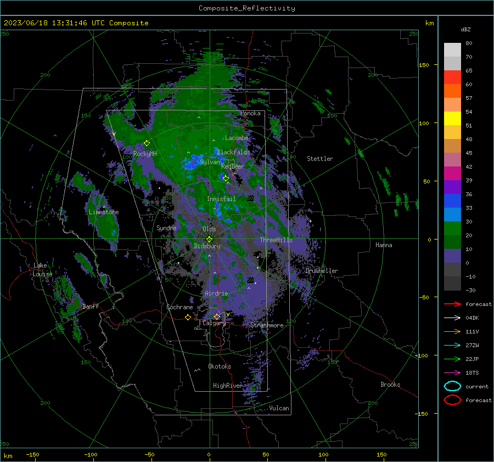Click the Sylvan label
The height and width of the screenshot is (462, 494).
210,162
